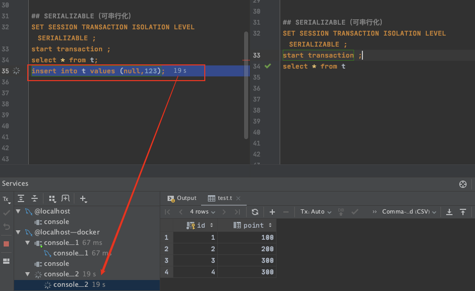Viewport: 475px width, 291px height.
Task: Delete row with minus icon
Action: 285,212
